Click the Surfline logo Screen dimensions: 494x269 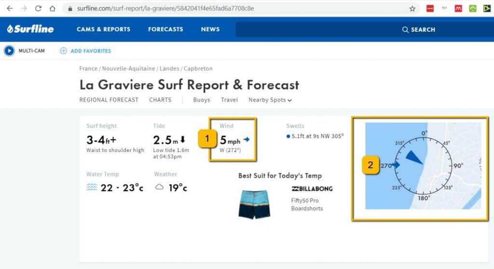[30, 29]
